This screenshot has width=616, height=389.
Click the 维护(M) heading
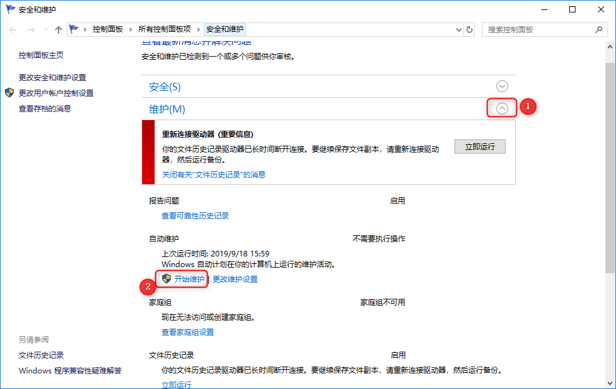(167, 109)
